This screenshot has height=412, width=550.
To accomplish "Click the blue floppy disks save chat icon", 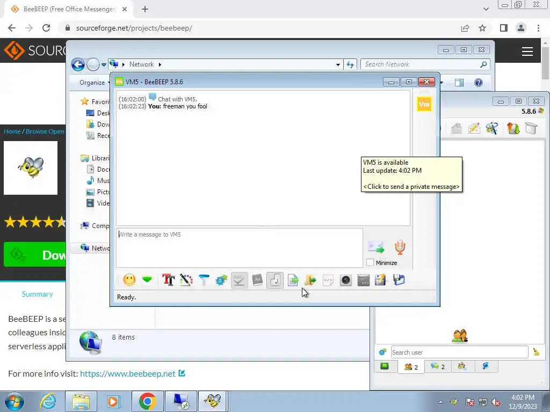I will (x=399, y=280).
